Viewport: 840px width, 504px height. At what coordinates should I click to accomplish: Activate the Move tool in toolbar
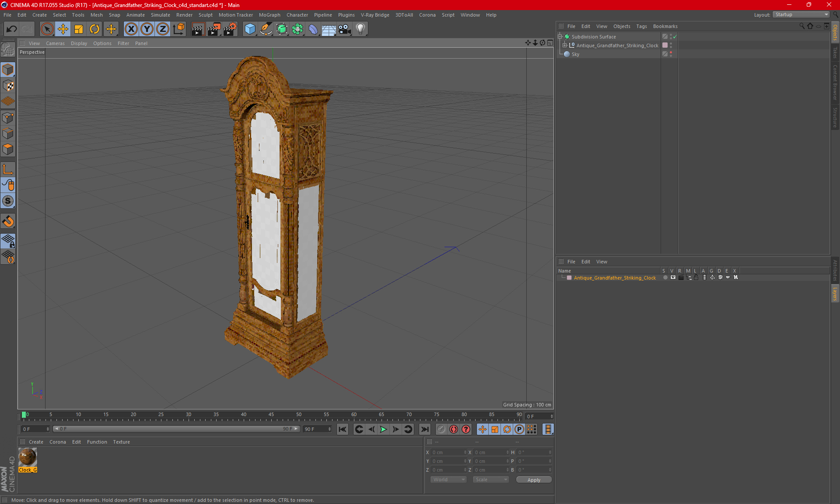click(x=63, y=29)
